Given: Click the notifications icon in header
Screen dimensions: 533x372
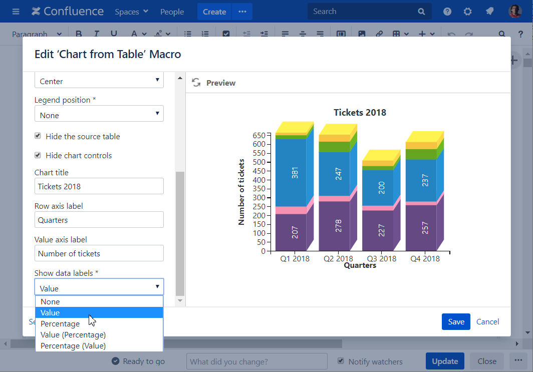Looking at the screenshot, I should click(489, 12).
